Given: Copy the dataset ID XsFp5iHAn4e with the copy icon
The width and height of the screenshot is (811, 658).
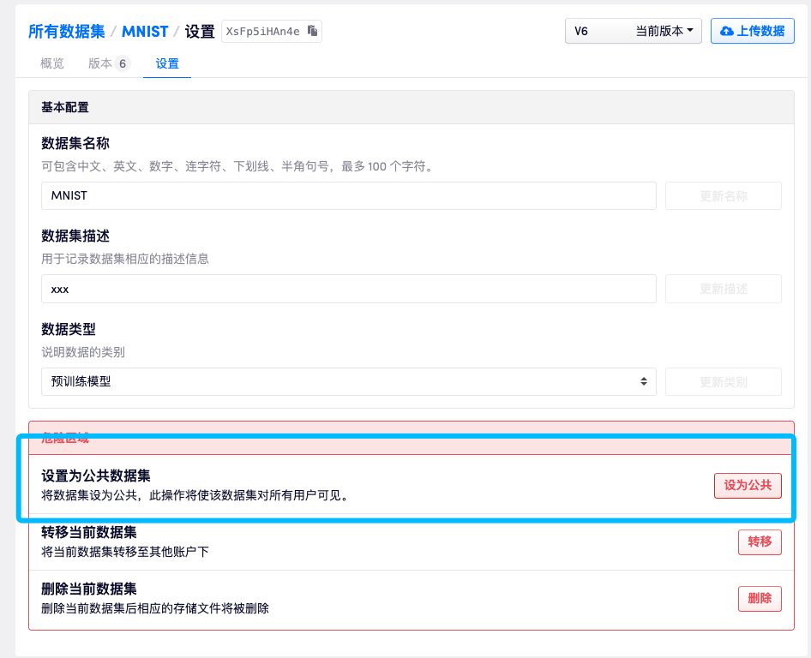Looking at the screenshot, I should coord(313,32).
